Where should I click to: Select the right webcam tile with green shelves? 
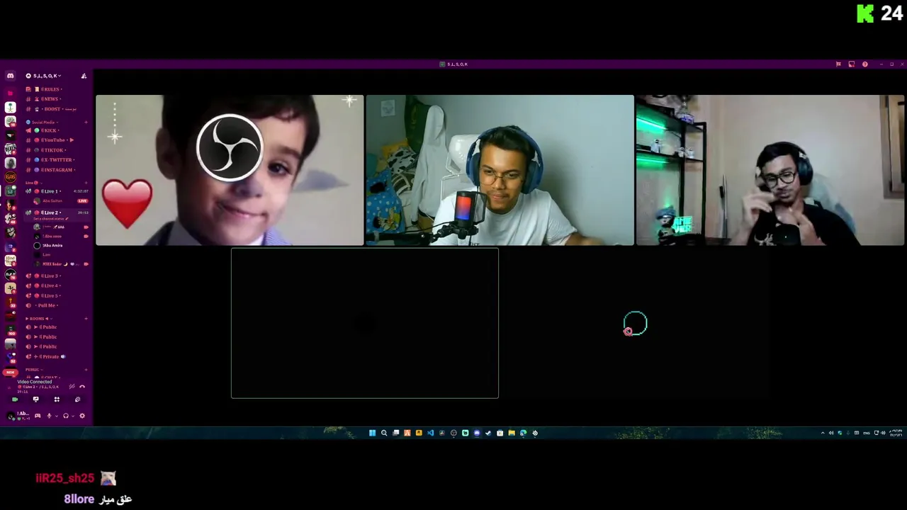(x=770, y=170)
